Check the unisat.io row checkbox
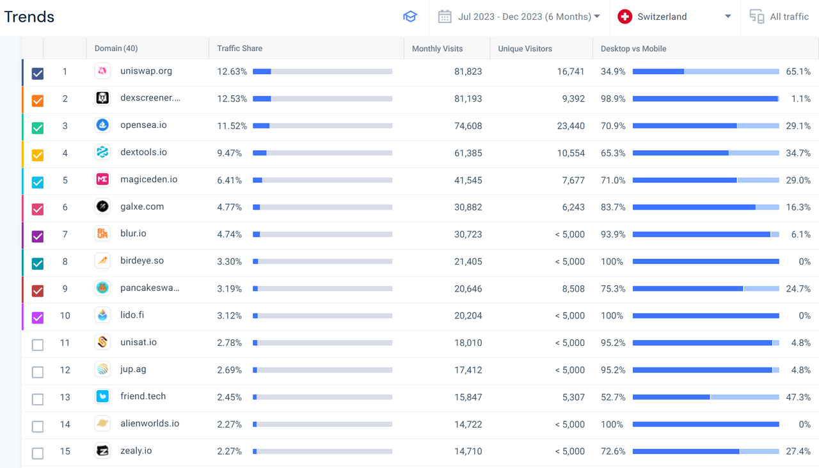The image size is (819, 468). 38,345
